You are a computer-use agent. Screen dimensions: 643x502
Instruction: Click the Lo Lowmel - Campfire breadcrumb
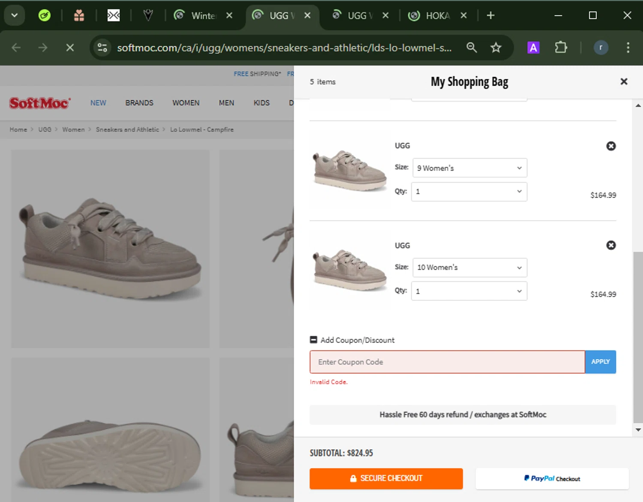(x=202, y=129)
